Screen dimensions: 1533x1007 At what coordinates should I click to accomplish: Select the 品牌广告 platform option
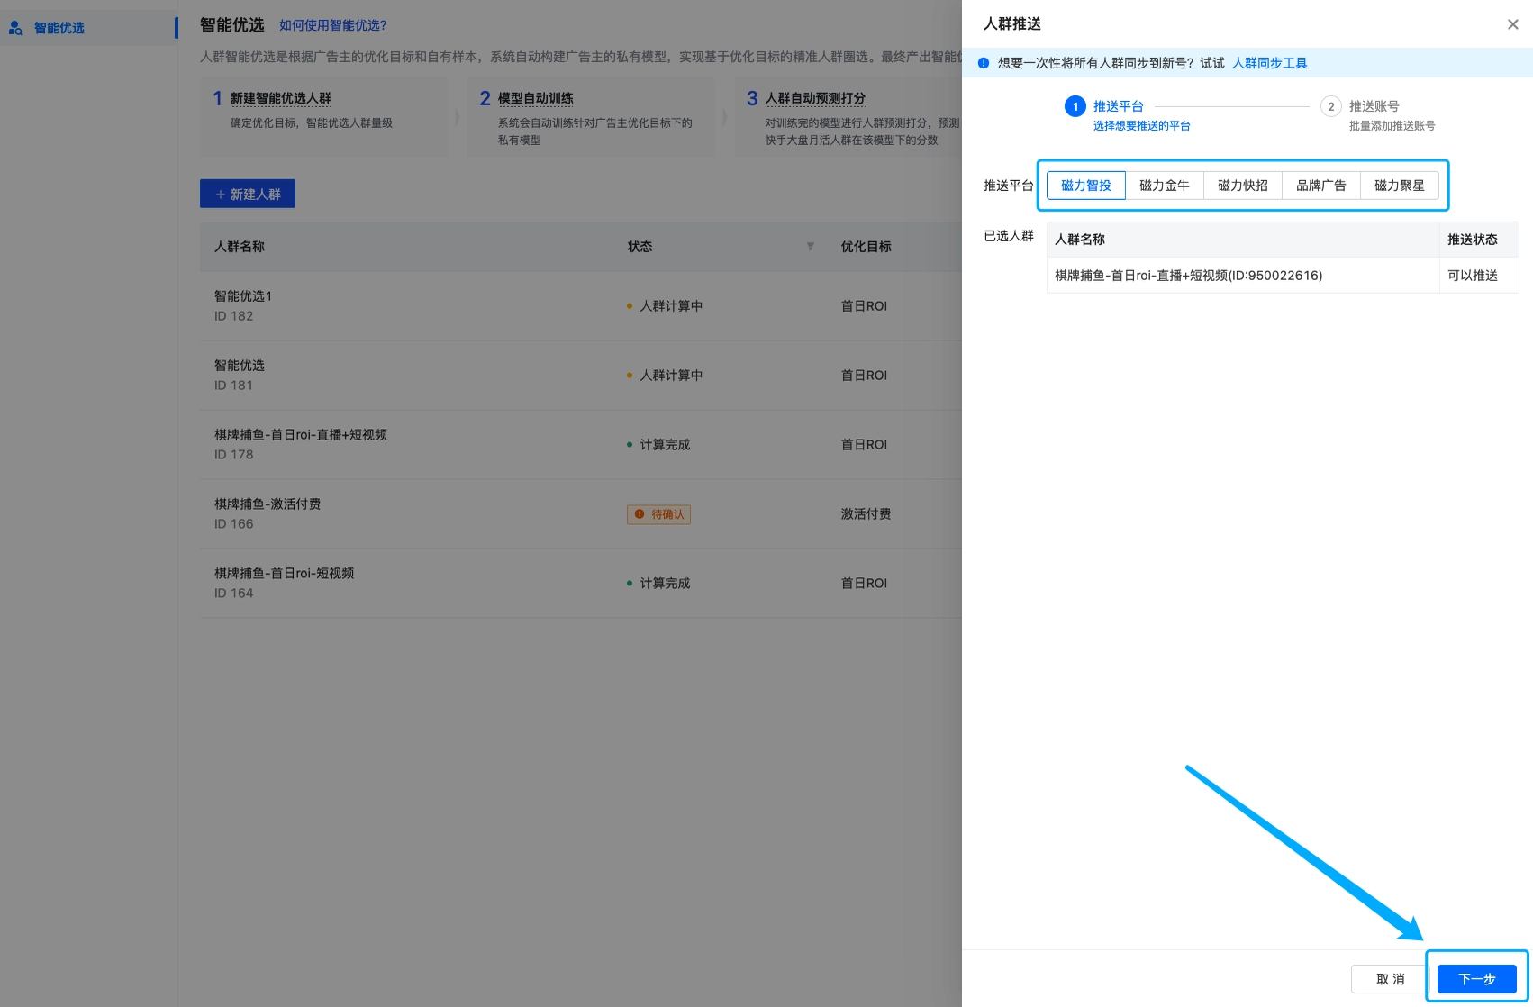tap(1321, 186)
